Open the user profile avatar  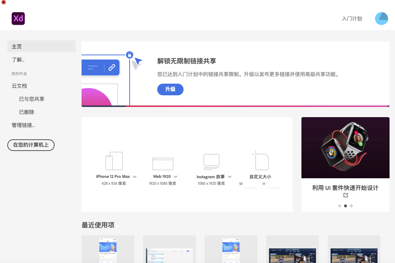tap(382, 19)
